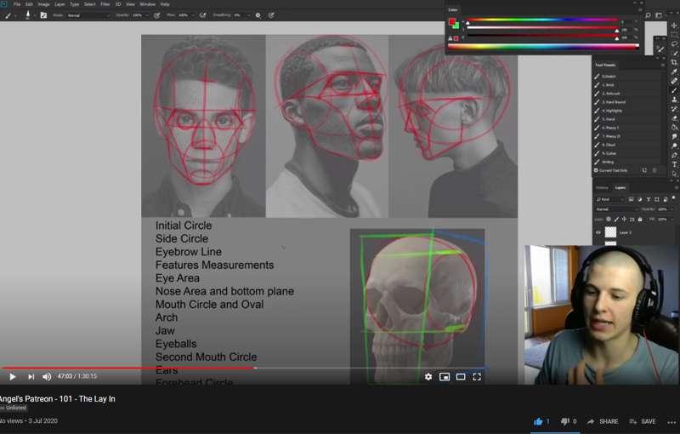Open smoothing options gear icon
The height and width of the screenshot is (434, 680).
258,15
